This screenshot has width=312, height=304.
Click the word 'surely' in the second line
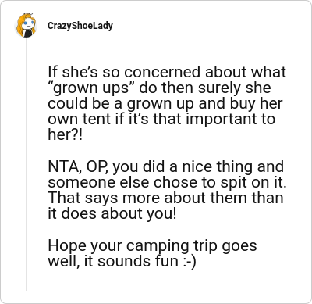click(220, 88)
